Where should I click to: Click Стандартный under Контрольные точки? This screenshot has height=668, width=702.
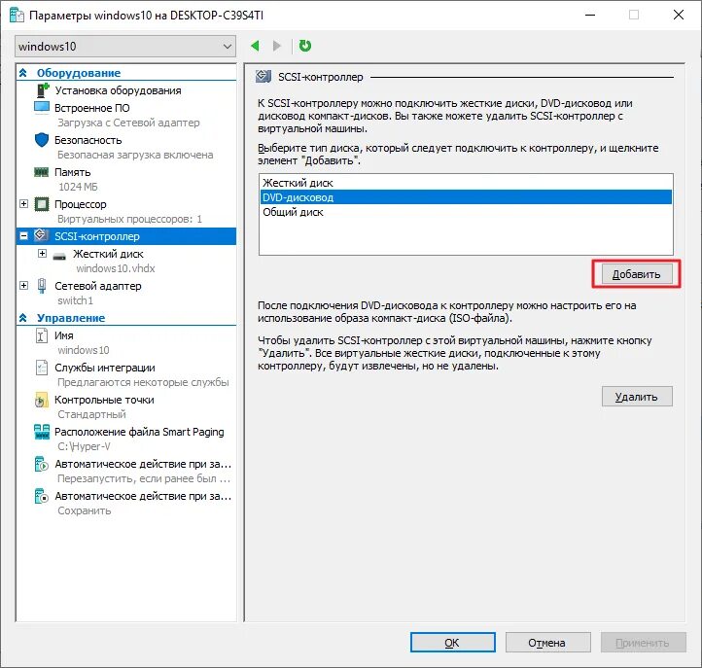coord(91,414)
